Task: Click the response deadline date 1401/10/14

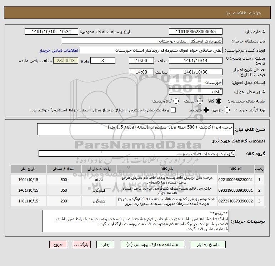Action: pyautogui.click(x=196, y=61)
